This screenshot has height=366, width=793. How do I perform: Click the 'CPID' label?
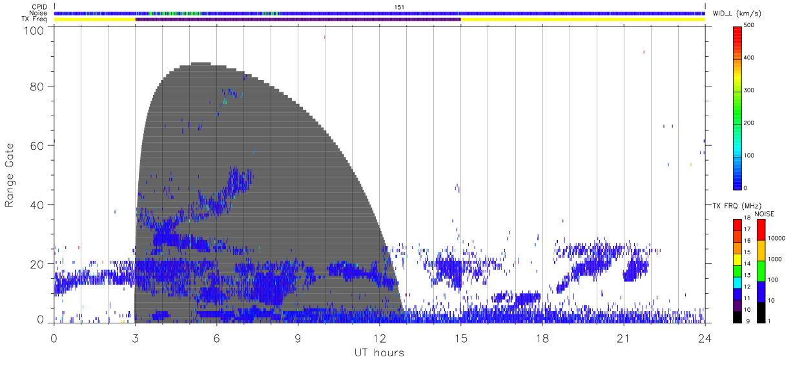(39, 7)
